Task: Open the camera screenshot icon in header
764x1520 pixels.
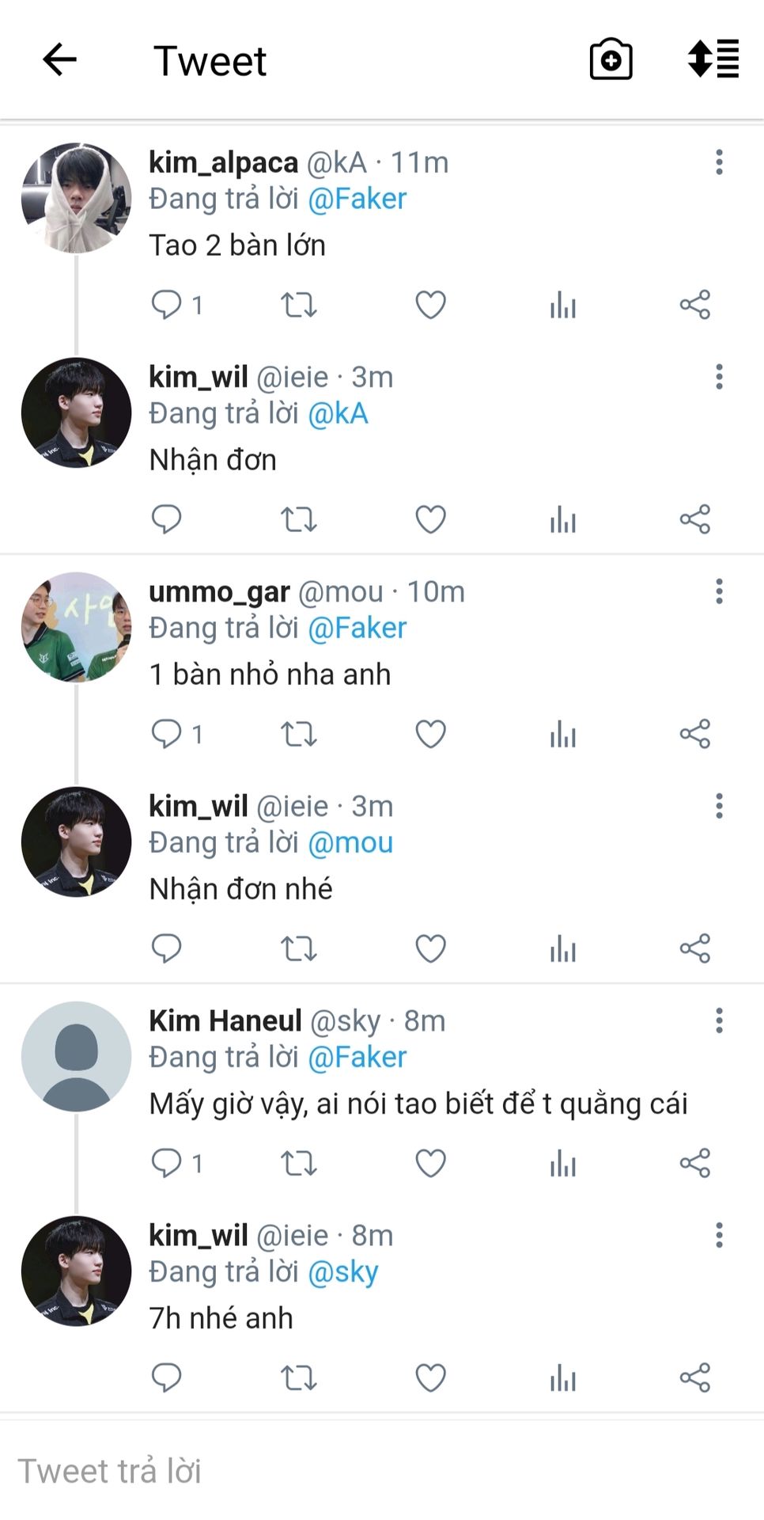Action: [611, 59]
